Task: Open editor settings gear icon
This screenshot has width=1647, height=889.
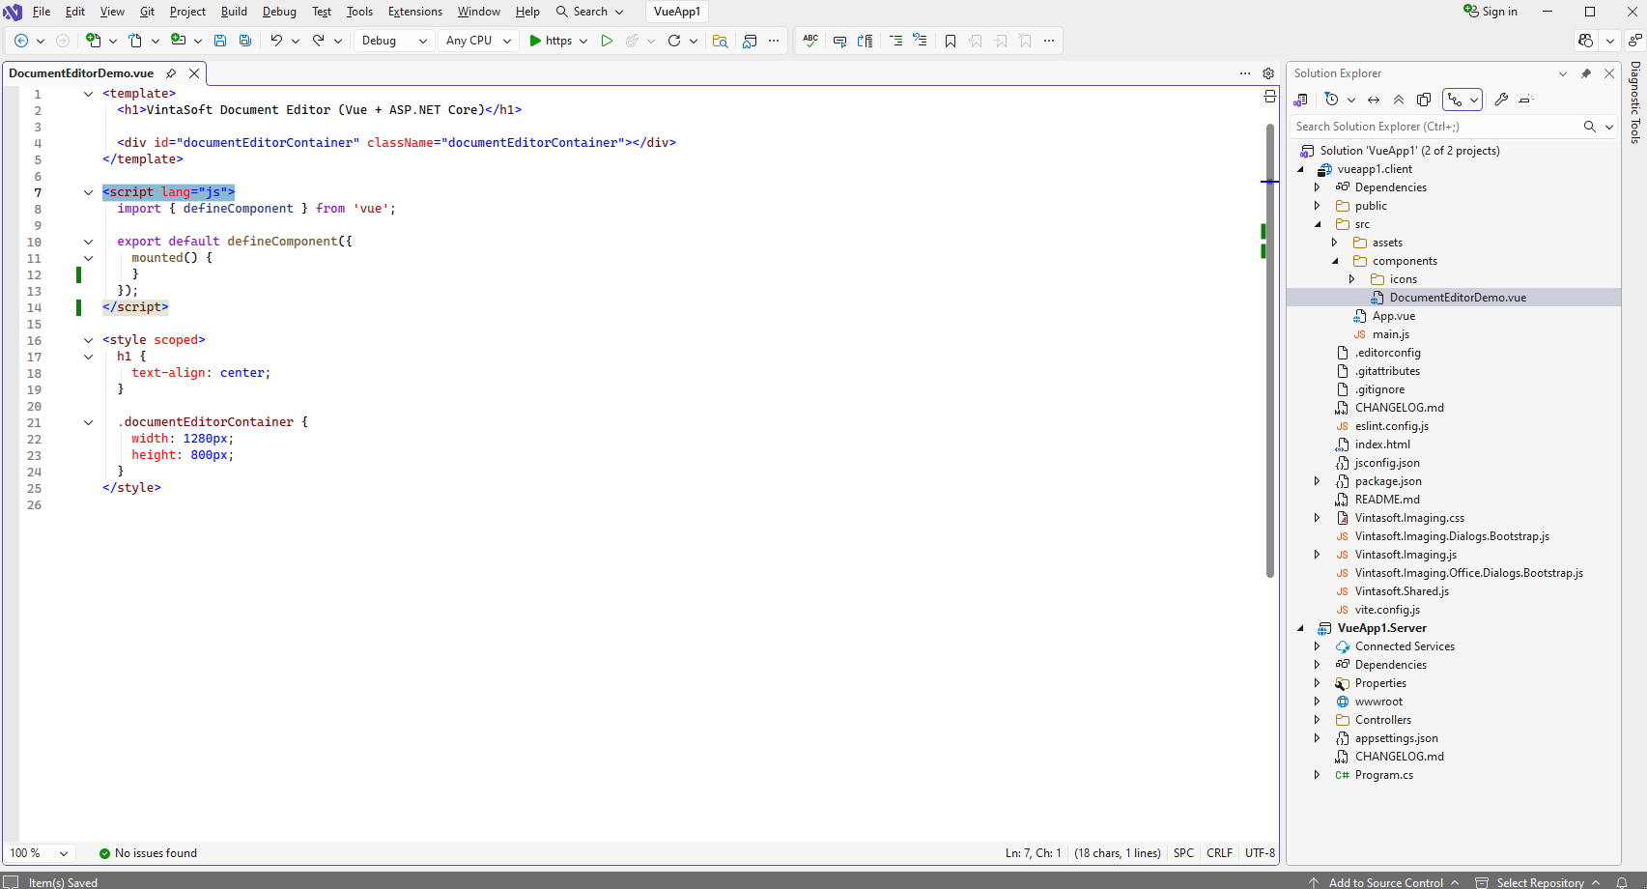Action: tap(1268, 73)
